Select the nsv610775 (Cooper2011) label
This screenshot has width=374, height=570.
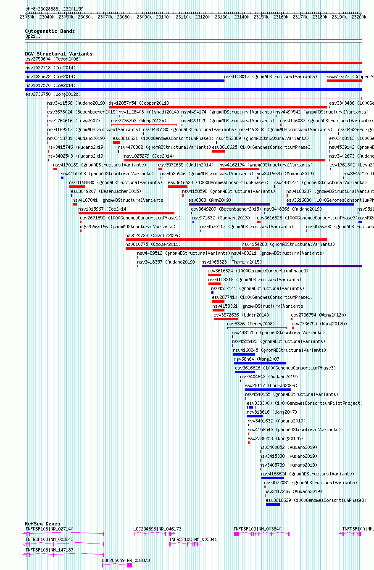coord(153,244)
